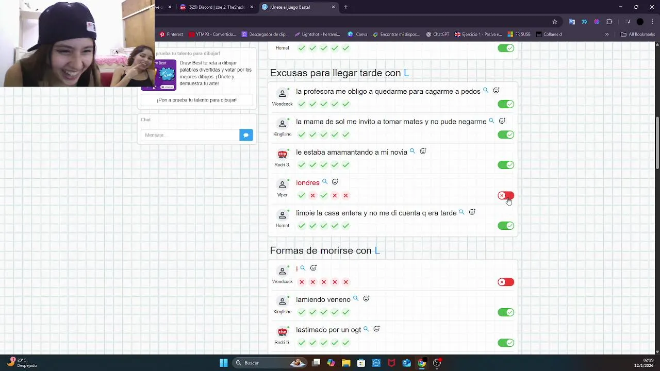
Task: Click magnifier beside Woodcock's empty death answer
Action: pos(303,268)
